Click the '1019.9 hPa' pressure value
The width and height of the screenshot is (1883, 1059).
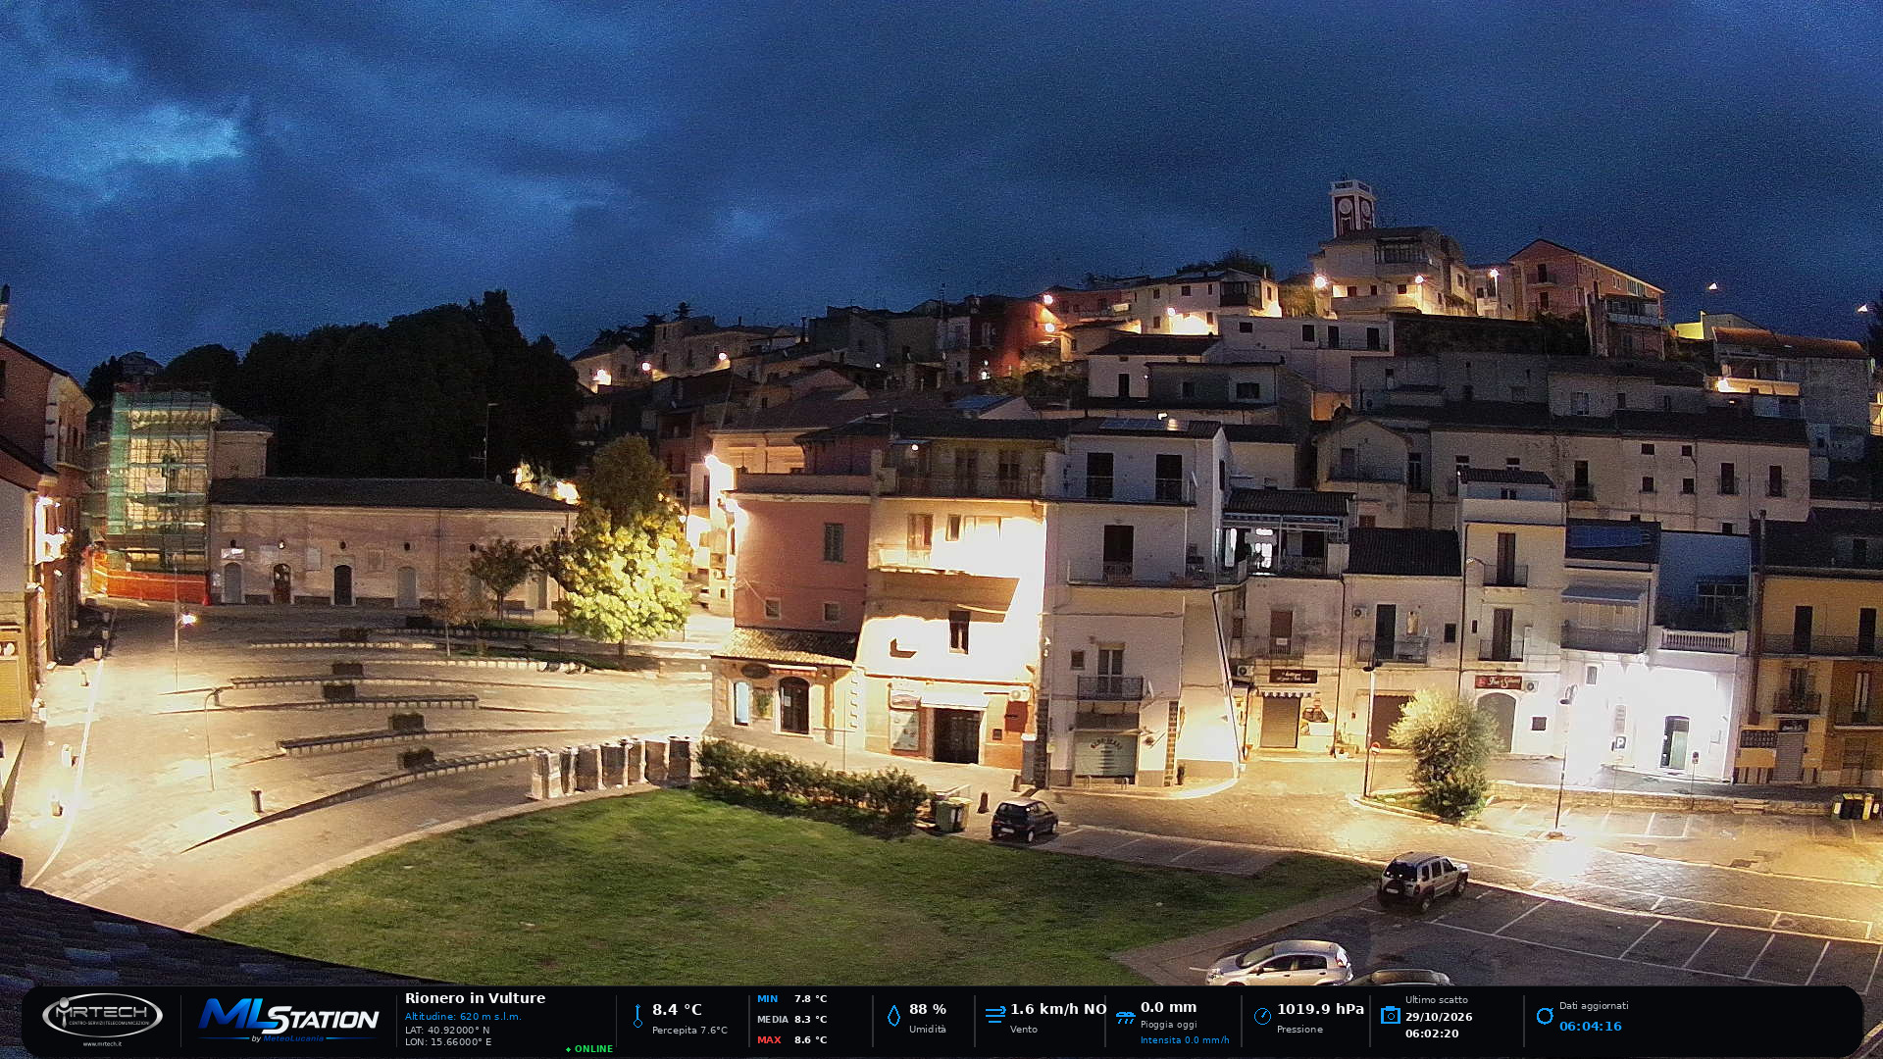pyautogui.click(x=1320, y=1009)
